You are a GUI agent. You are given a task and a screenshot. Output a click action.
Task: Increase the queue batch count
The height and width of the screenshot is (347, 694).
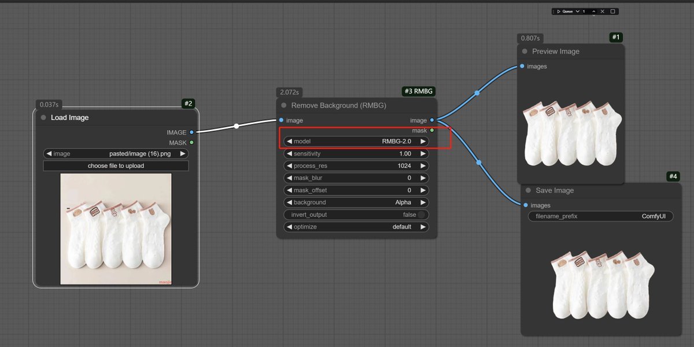[593, 10]
